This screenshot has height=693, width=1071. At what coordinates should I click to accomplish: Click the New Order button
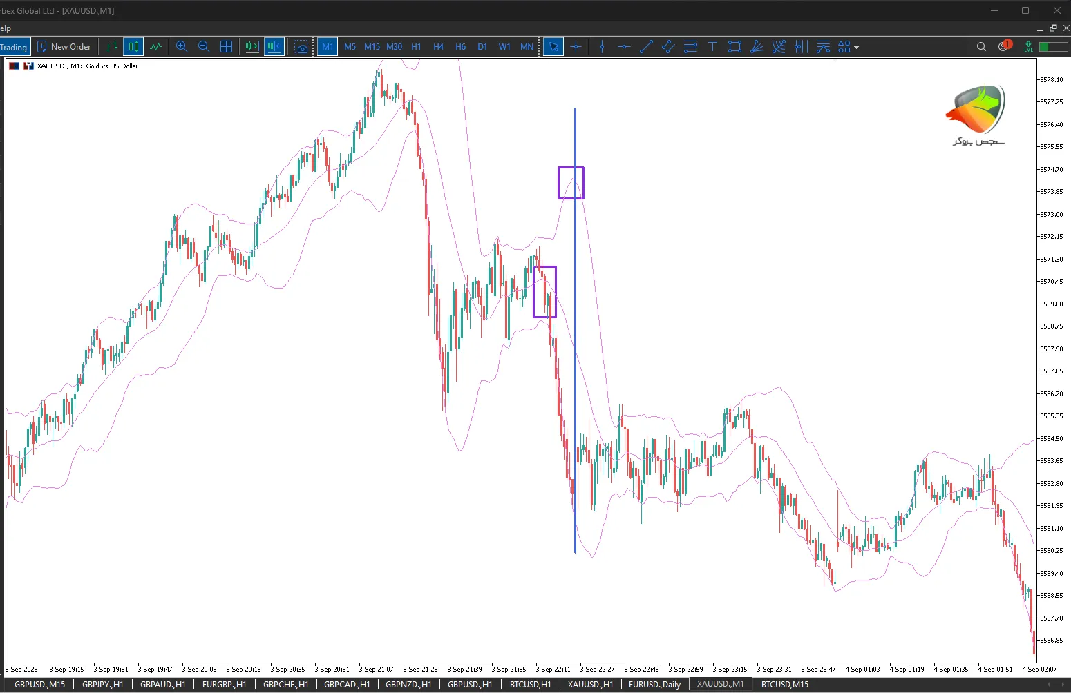(x=64, y=47)
